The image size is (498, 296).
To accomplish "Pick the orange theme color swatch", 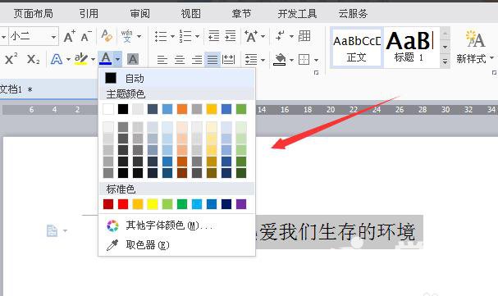I will click(x=182, y=109).
